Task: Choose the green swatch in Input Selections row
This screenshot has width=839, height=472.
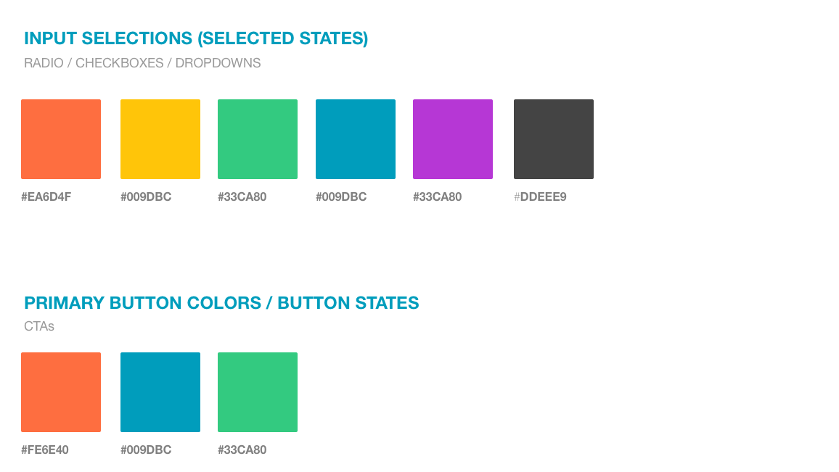Action: coord(258,139)
